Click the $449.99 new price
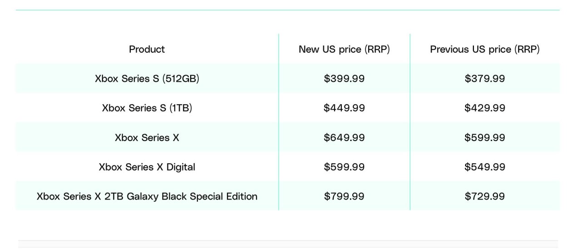Screen dimensions: 581x249 tap(344, 108)
